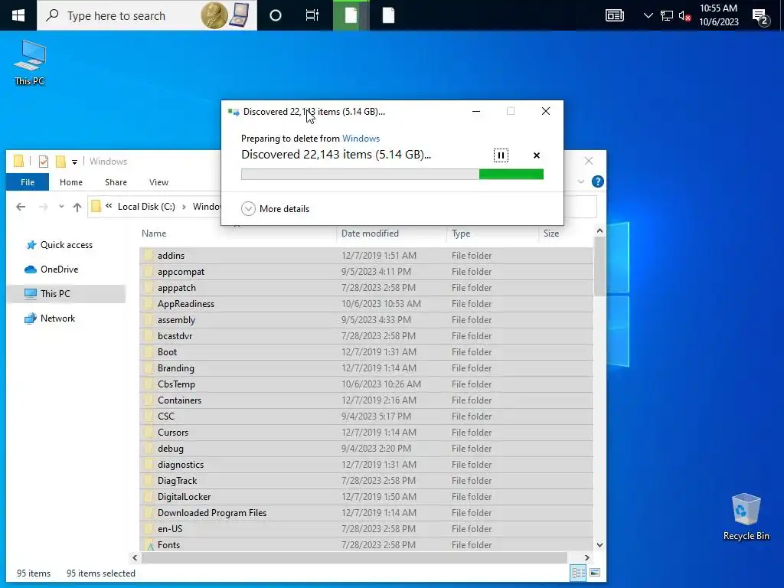
Task: Select OneDrive in navigation pane
Action: pos(59,269)
